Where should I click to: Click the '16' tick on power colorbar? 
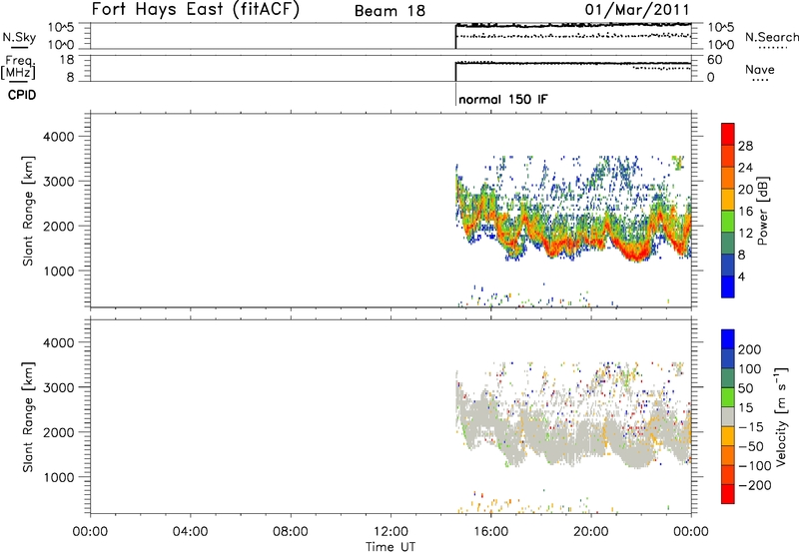(745, 212)
